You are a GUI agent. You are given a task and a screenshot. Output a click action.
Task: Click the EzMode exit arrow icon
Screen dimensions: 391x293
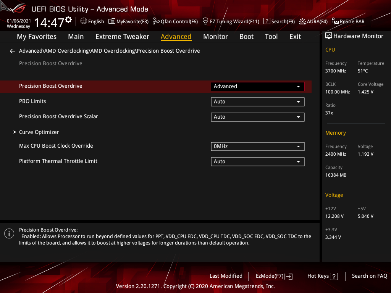coord(289,276)
